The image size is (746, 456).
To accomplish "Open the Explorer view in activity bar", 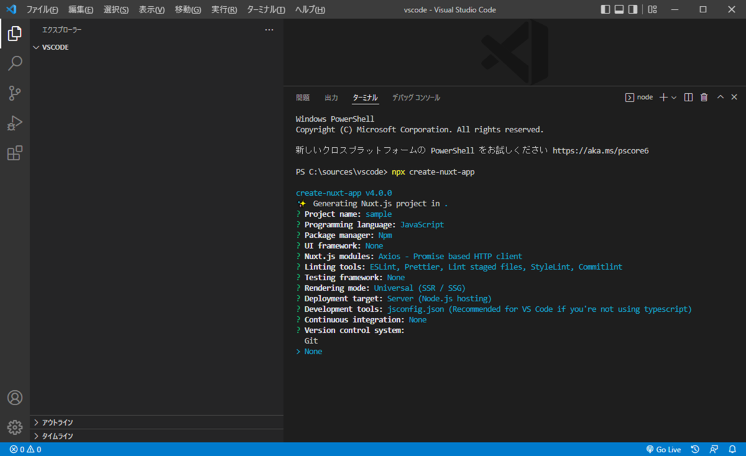I will click(x=15, y=34).
